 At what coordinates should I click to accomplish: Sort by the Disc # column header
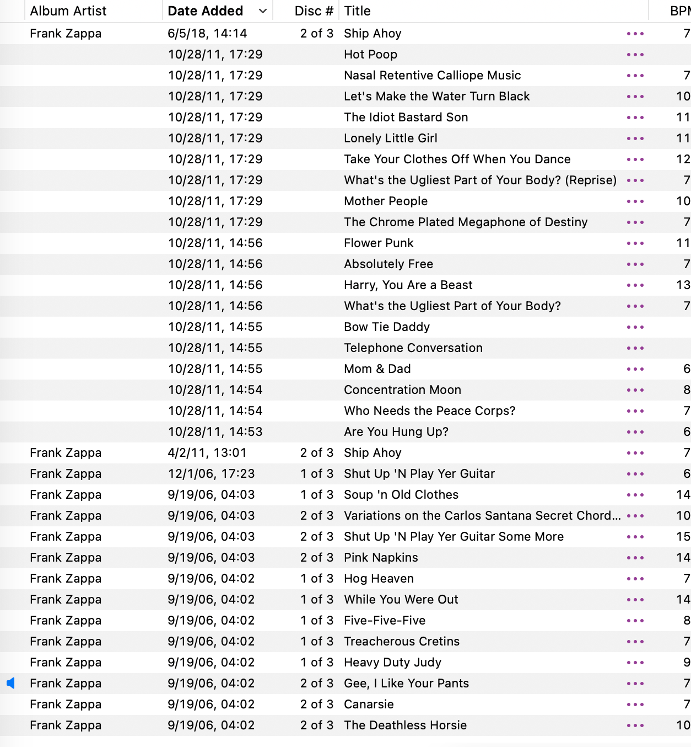coord(314,11)
